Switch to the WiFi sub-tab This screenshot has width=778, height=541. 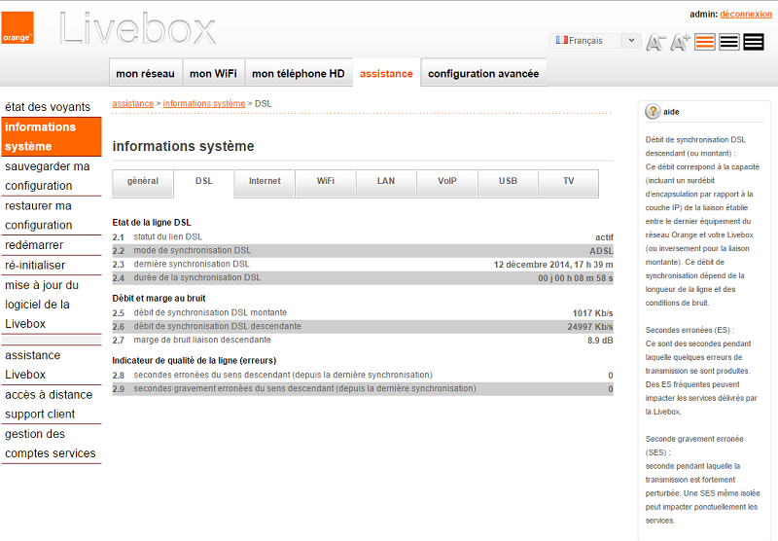[326, 183]
